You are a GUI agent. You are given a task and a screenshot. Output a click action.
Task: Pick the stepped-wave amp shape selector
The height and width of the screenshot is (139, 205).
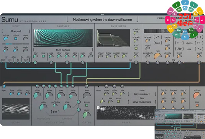click(x=179, y=49)
